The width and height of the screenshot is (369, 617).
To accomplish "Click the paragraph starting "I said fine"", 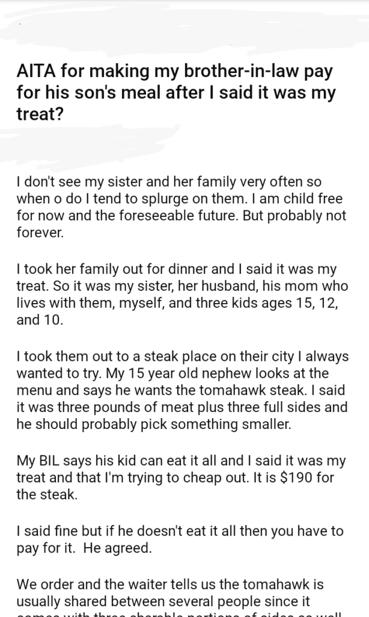I will coord(180,538).
